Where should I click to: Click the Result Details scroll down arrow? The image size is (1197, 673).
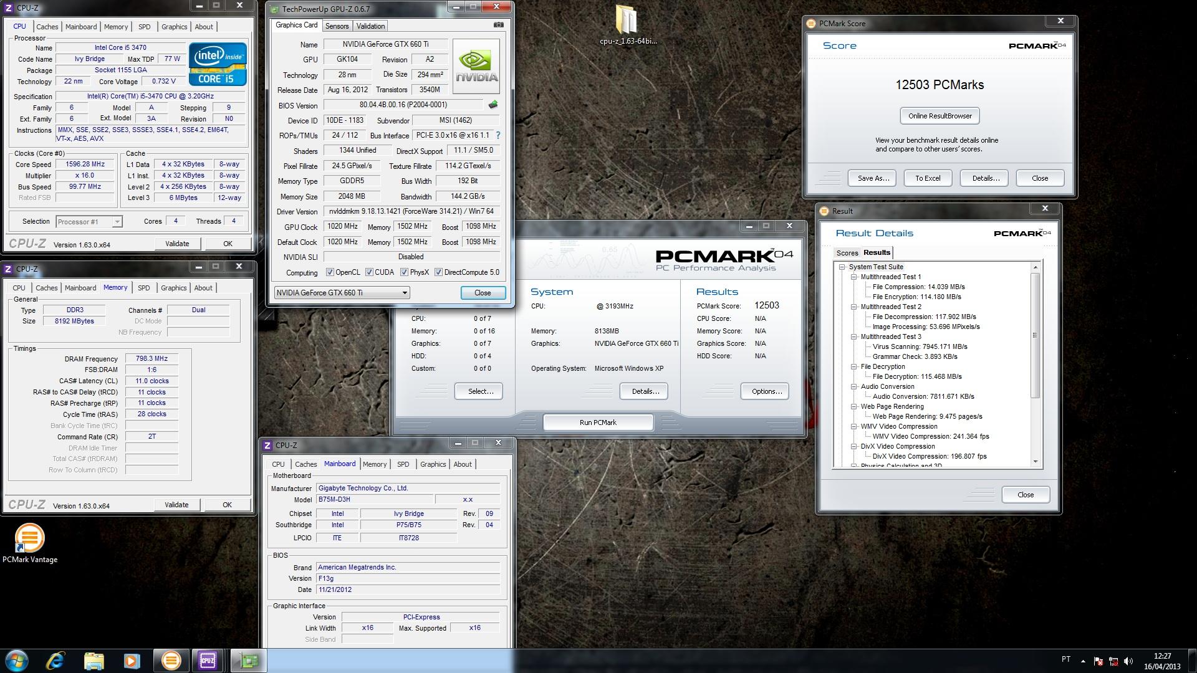(x=1036, y=462)
